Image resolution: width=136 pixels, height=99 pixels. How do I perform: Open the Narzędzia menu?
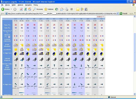pyautogui.click(x=28, y=5)
